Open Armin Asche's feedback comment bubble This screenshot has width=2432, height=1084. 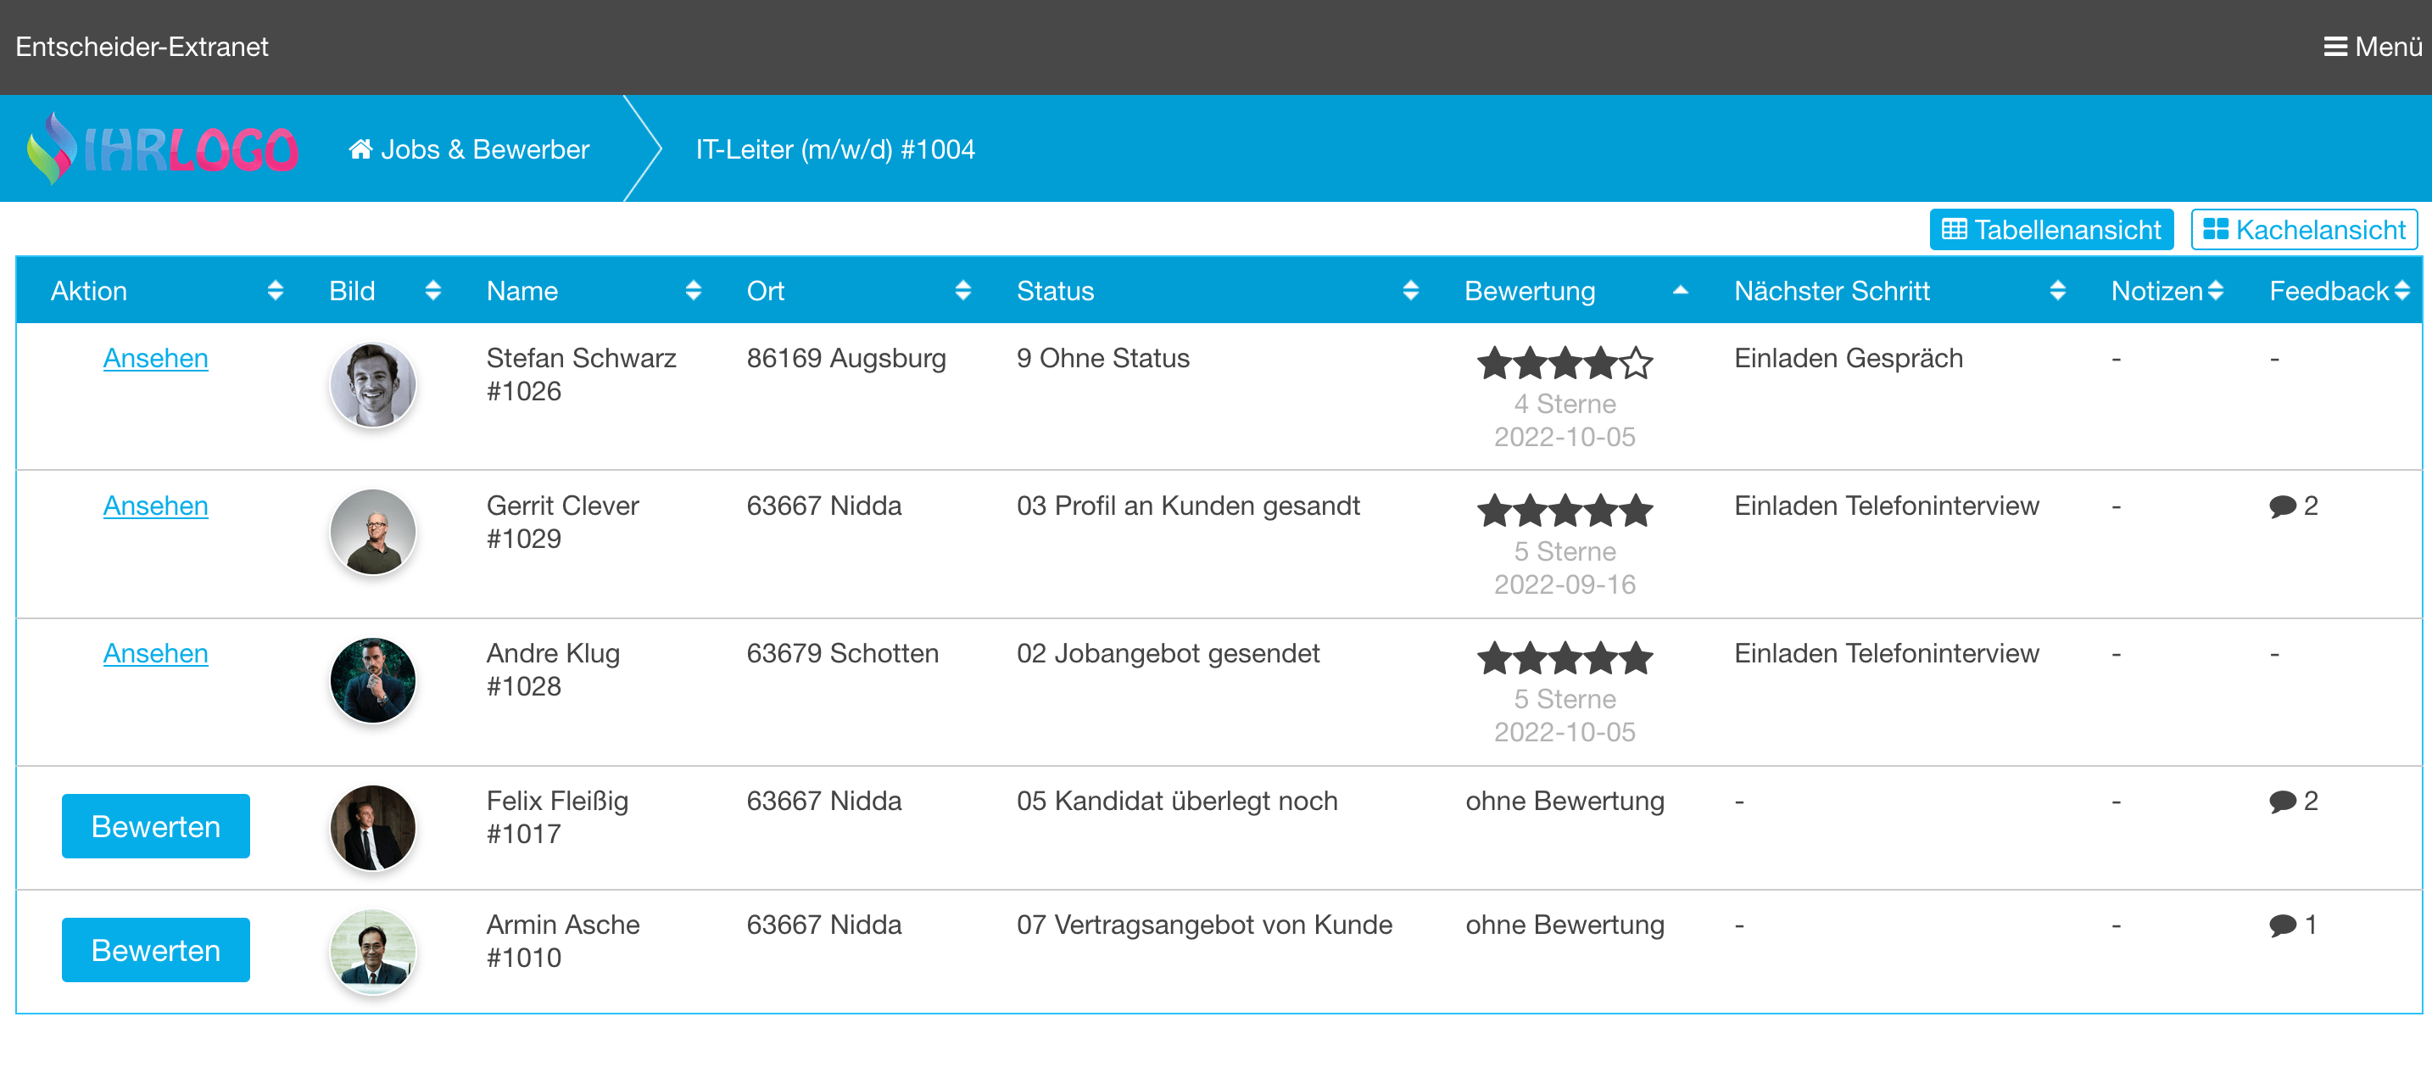pyautogui.click(x=2282, y=925)
